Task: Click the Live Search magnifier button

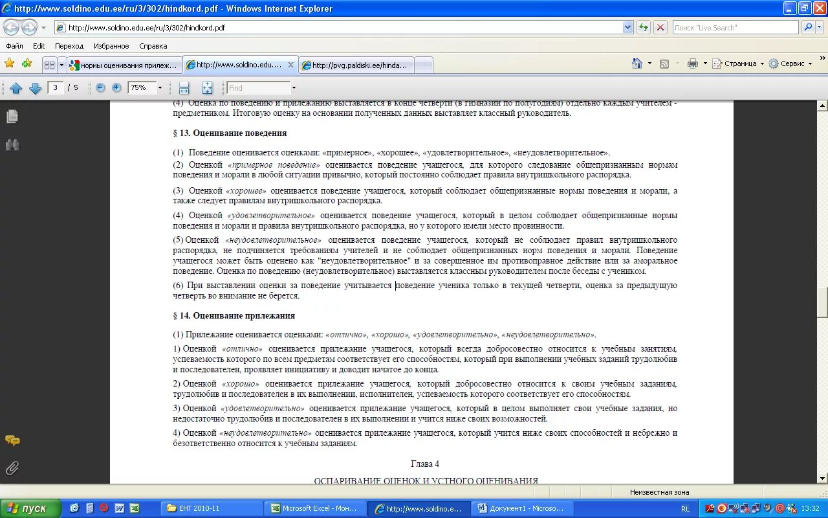Action: 807,28
